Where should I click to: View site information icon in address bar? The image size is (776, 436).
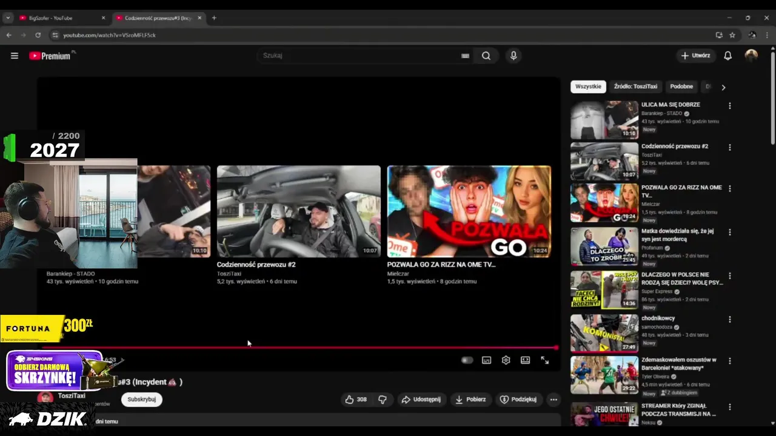(55, 35)
